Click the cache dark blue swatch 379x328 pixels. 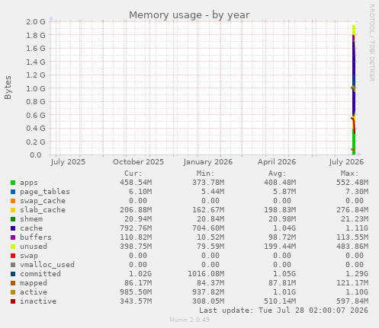pos(13,228)
